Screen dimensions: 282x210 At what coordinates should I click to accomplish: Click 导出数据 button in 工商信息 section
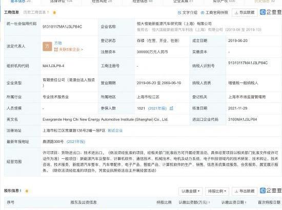coord(245,12)
